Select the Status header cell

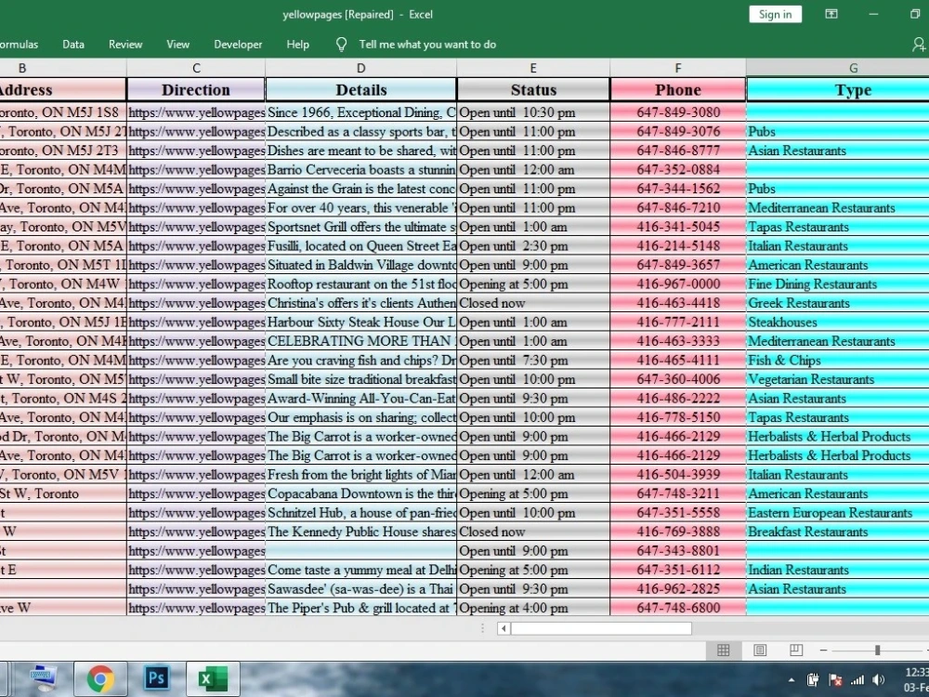coord(533,89)
